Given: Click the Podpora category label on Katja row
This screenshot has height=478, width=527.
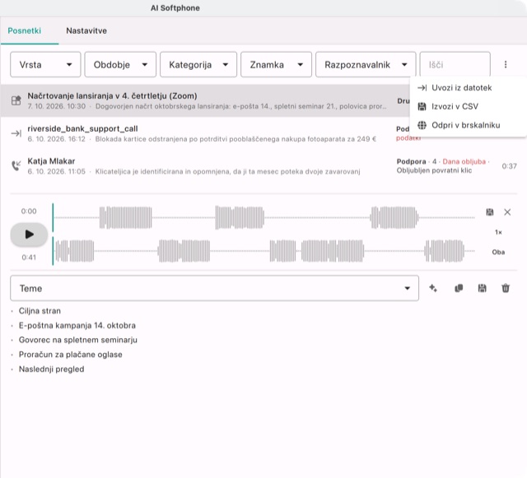Looking at the screenshot, I should coord(411,161).
